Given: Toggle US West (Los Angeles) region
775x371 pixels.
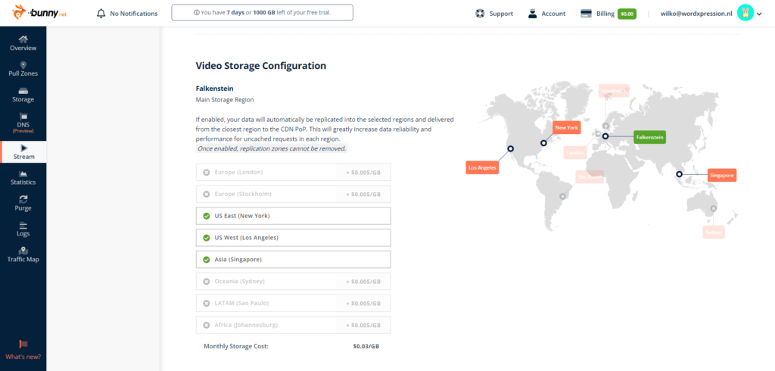Looking at the screenshot, I should click(x=293, y=238).
